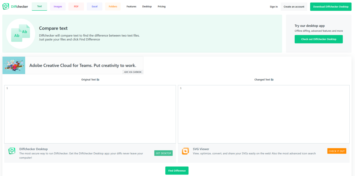This screenshot has width=355, height=176.
Task: Open the Desktop menu item
Action: click(147, 7)
